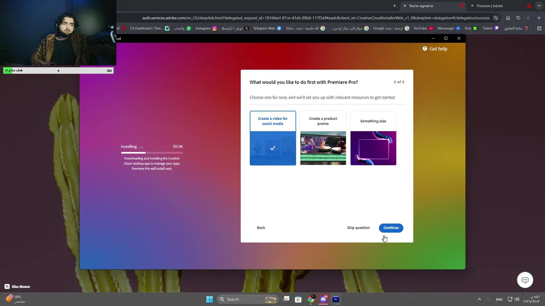Image resolution: width=545 pixels, height=306 pixels.
Task: Reload the page with refresh icon
Action: click(518, 18)
